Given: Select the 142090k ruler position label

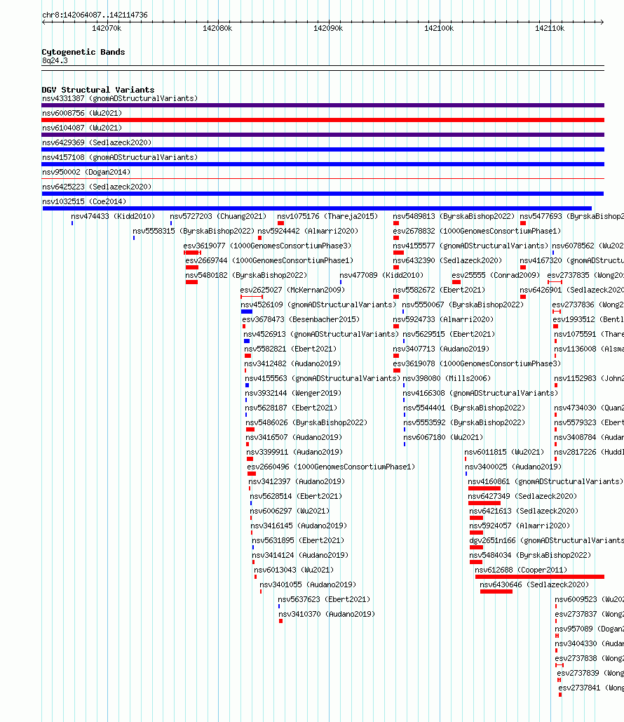Looking at the screenshot, I should 328,29.
